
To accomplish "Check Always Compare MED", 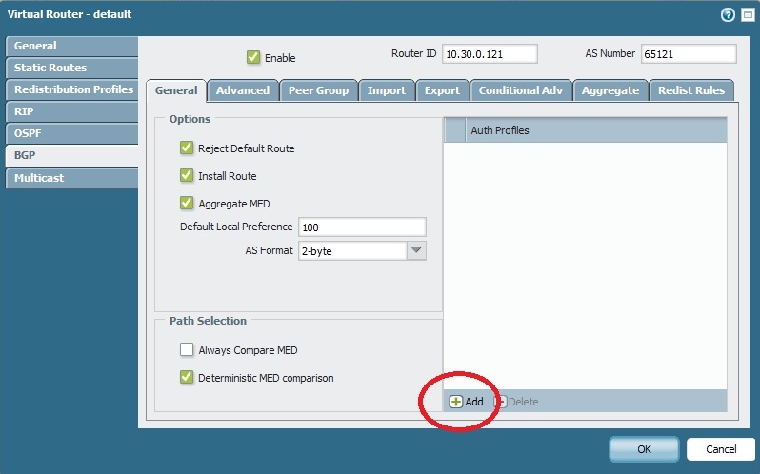I will click(187, 349).
